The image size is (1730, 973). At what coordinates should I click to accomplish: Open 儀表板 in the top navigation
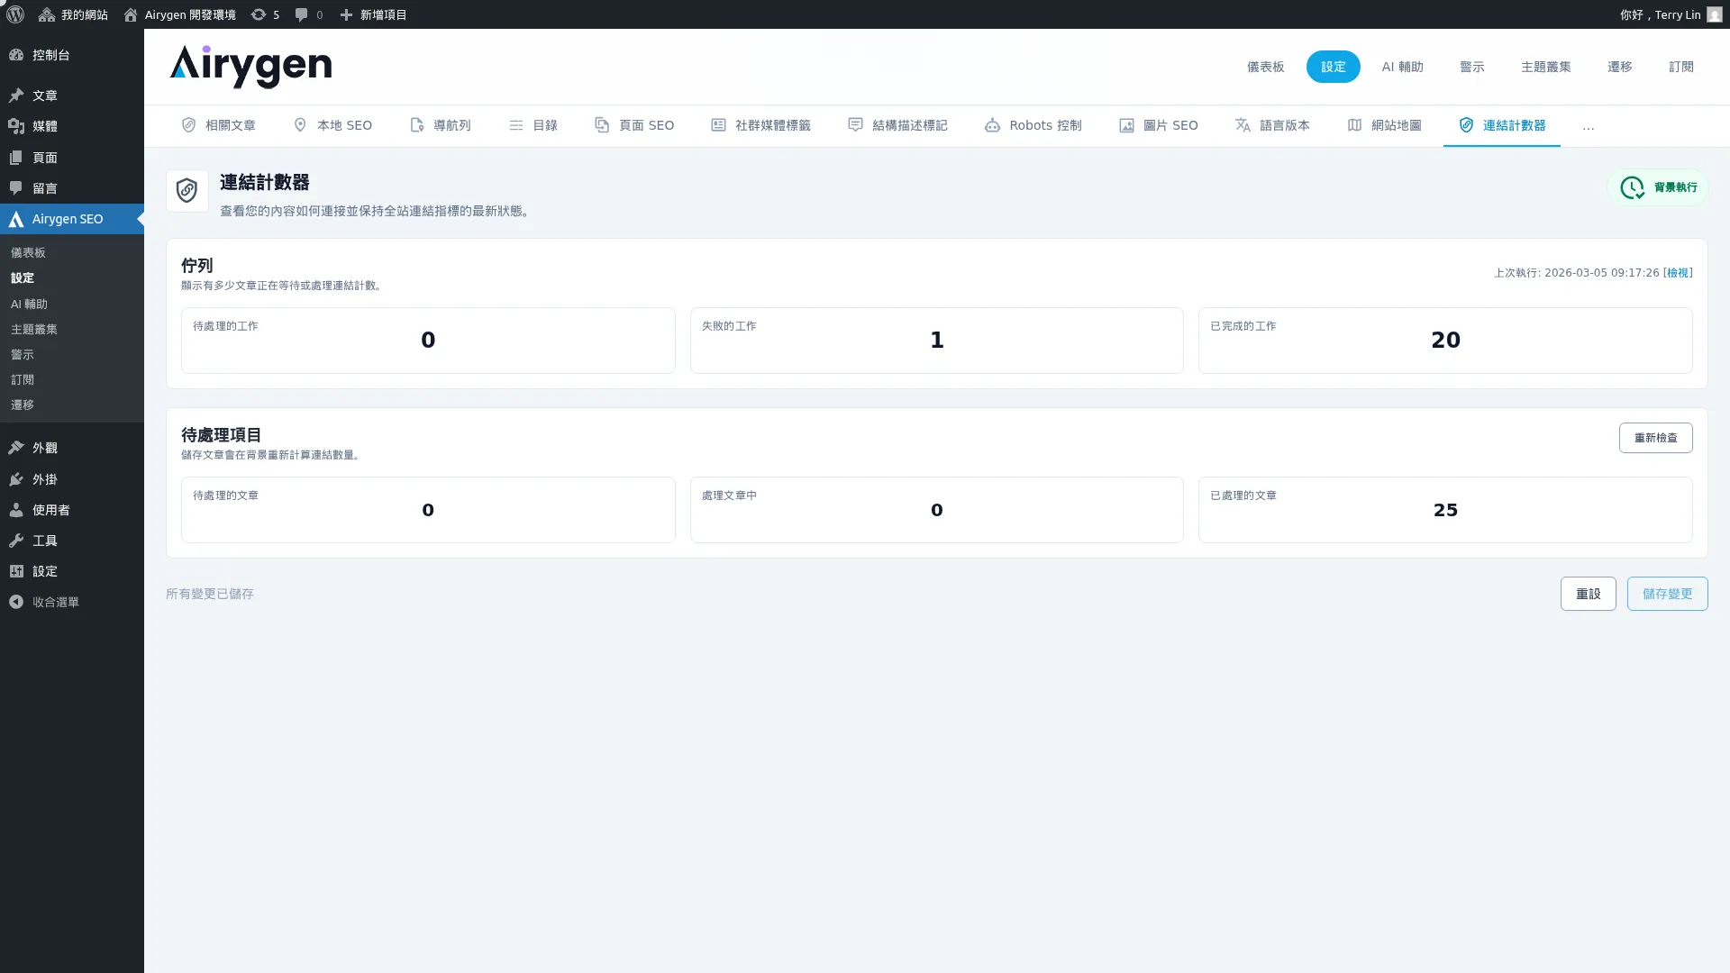pos(1266,67)
